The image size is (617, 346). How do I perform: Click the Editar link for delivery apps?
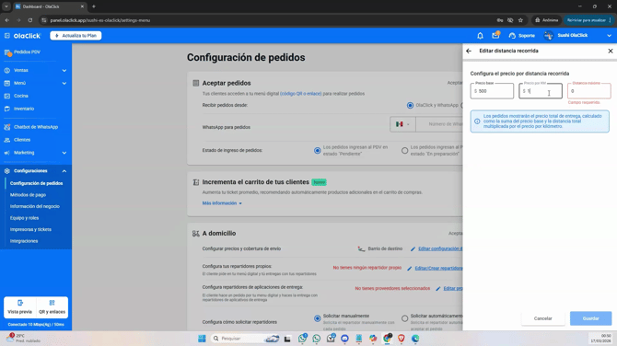(x=452, y=289)
